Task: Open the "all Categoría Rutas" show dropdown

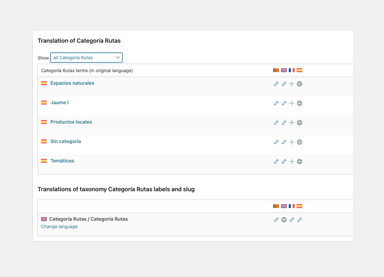Action: point(86,58)
